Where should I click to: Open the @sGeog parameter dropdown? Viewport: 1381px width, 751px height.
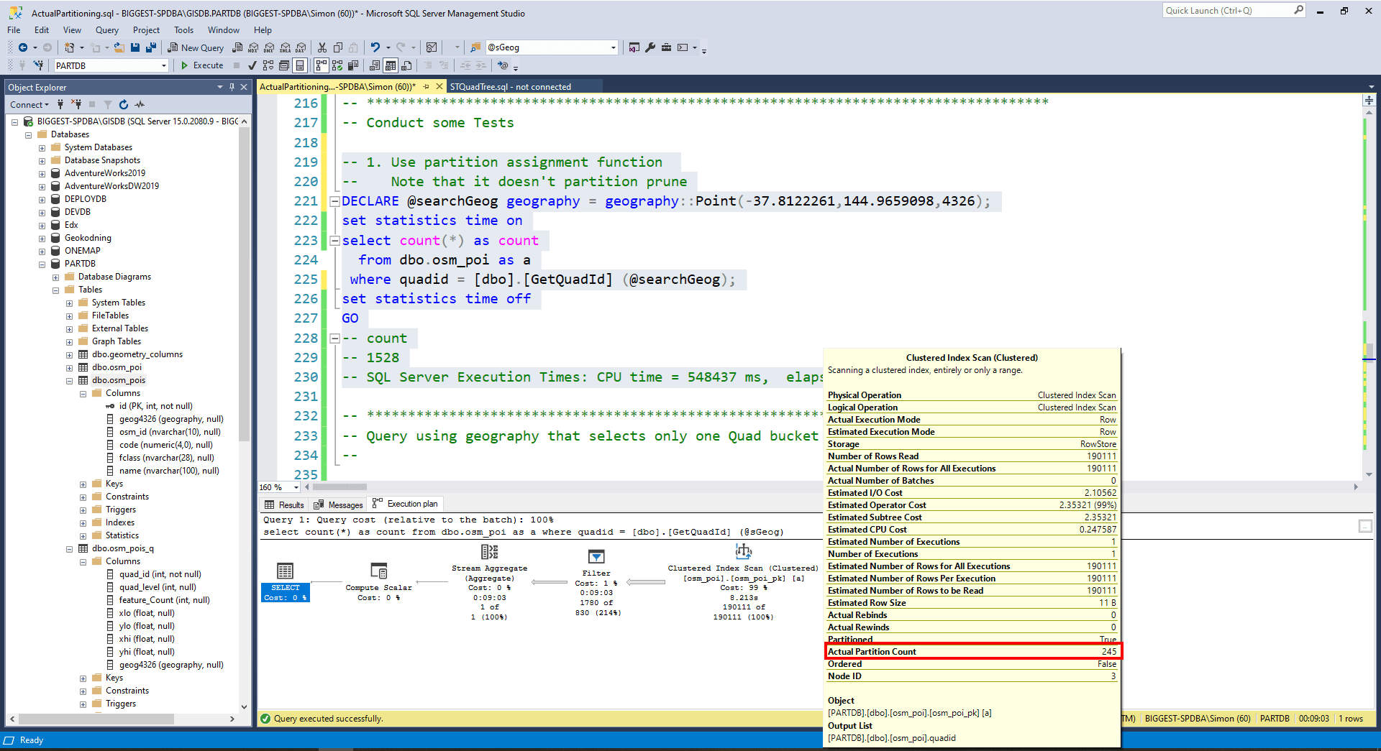pyautogui.click(x=611, y=47)
